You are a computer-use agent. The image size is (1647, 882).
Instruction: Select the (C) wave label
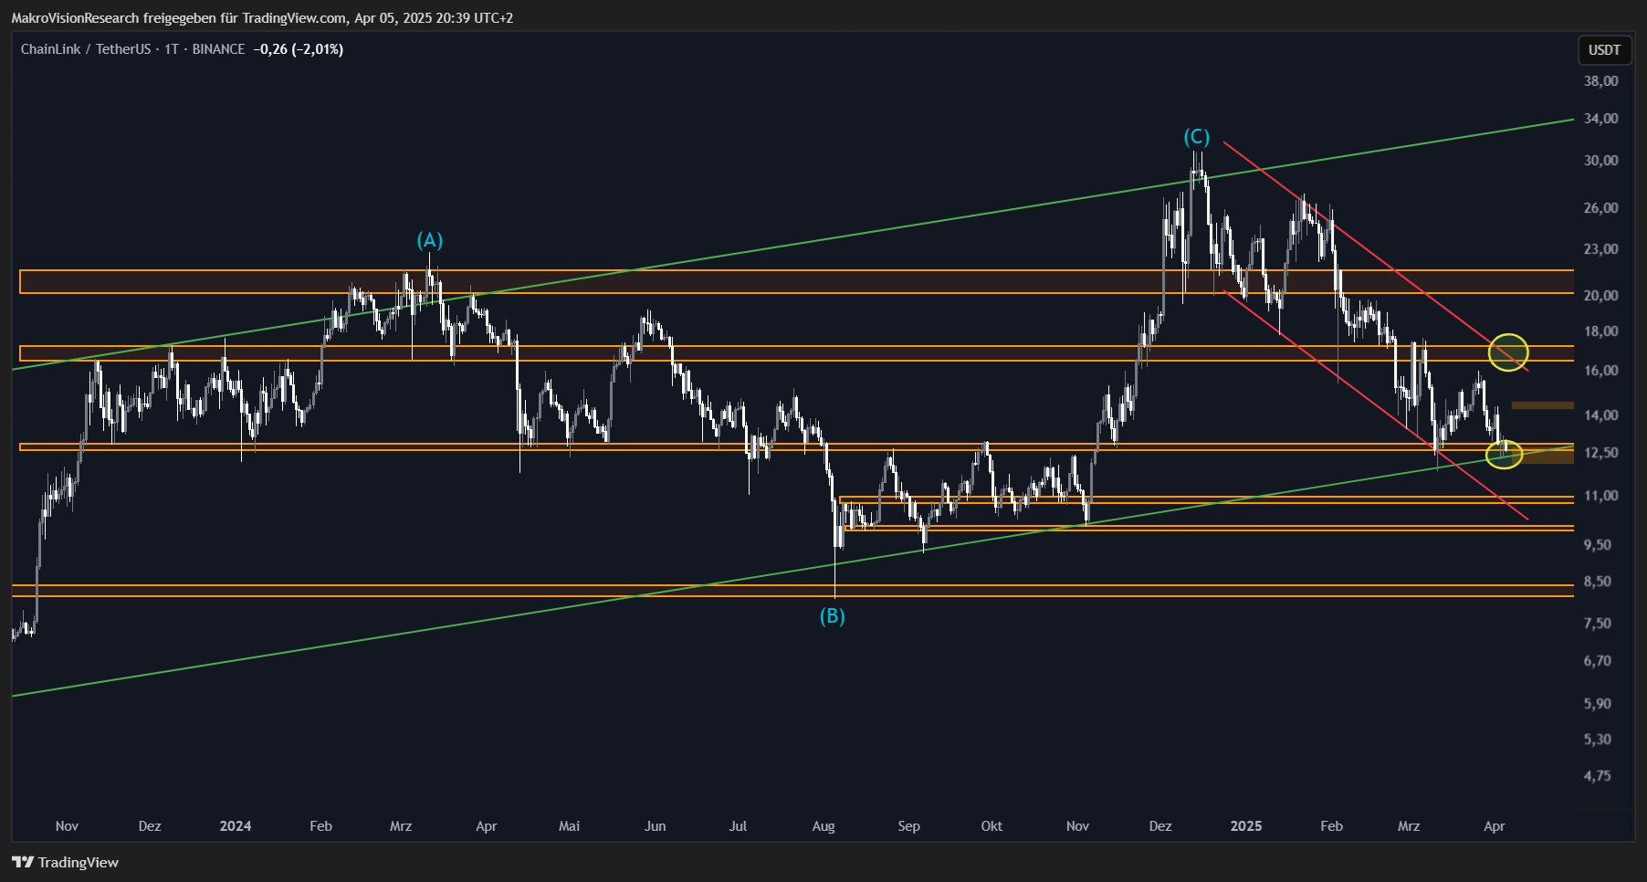[x=1196, y=137]
